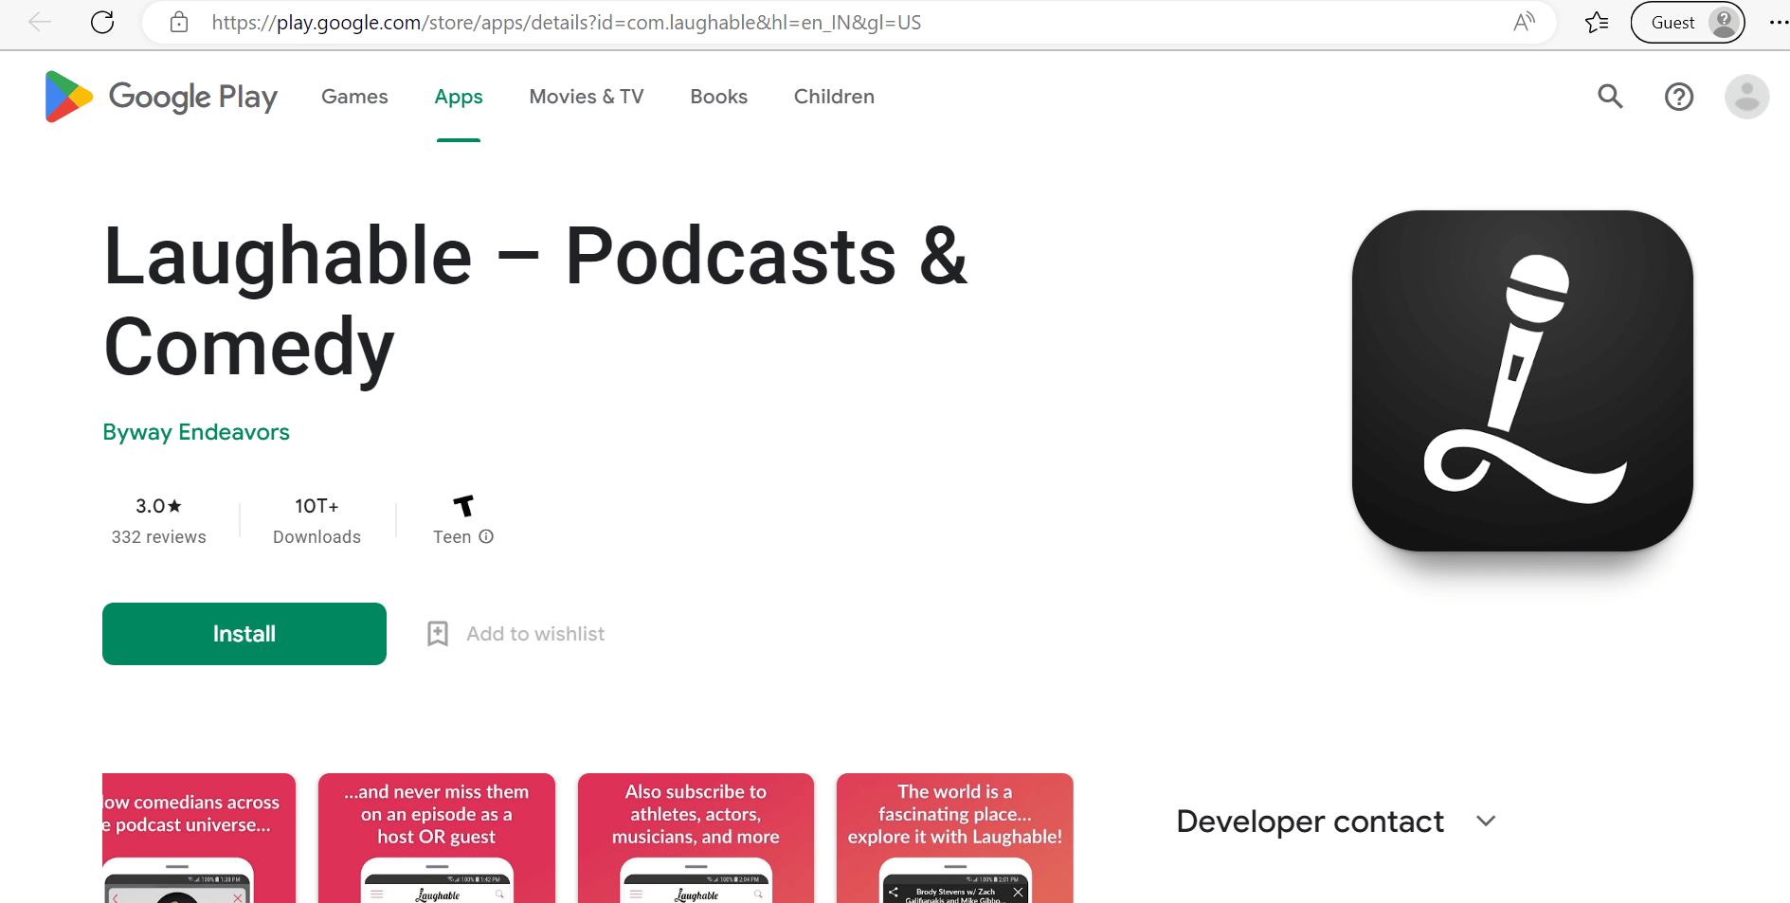Click the Google Play logo
The image size is (1790, 903).
(161, 97)
